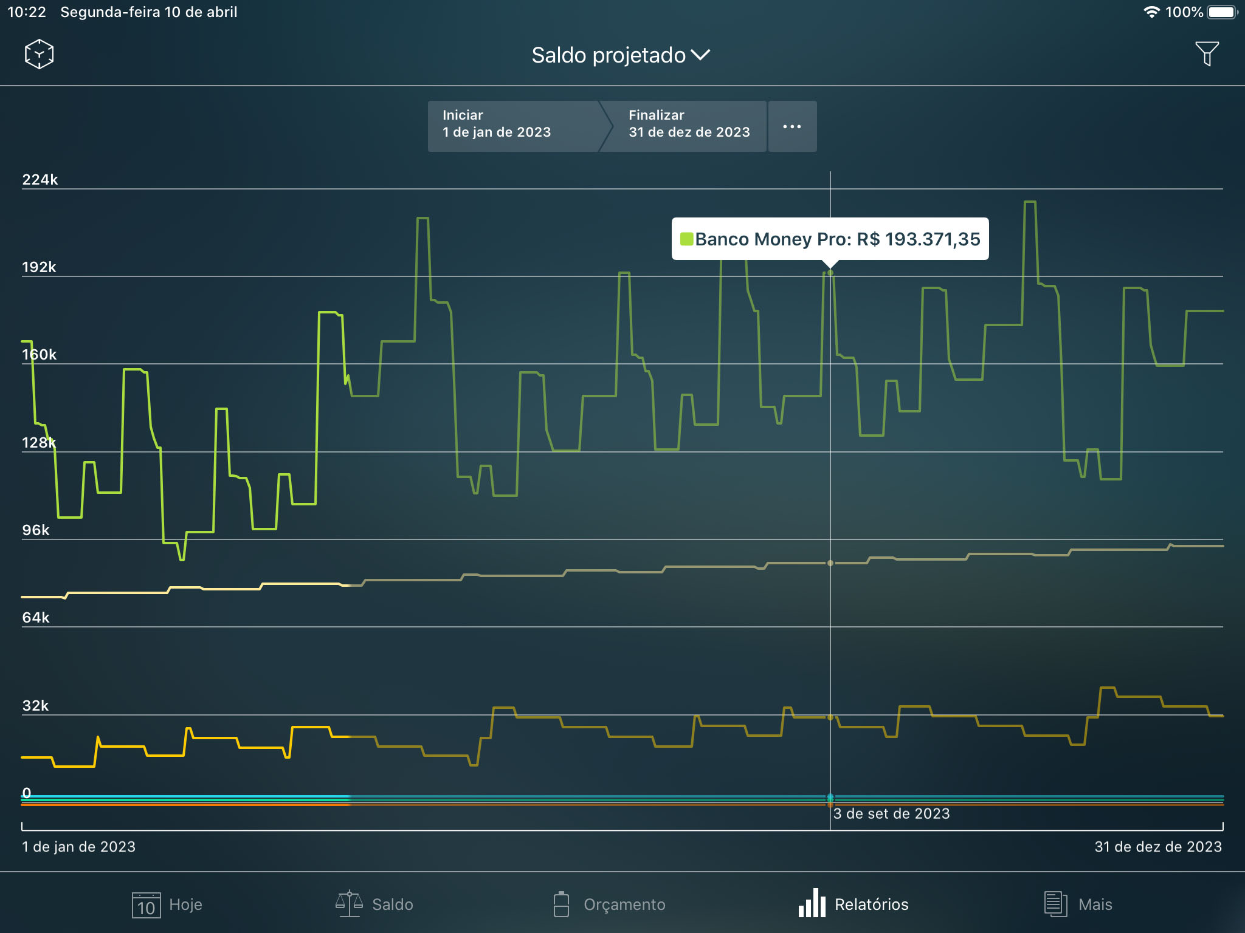The image size is (1245, 933).
Task: Set the Iniciar start date
Action: (x=514, y=126)
